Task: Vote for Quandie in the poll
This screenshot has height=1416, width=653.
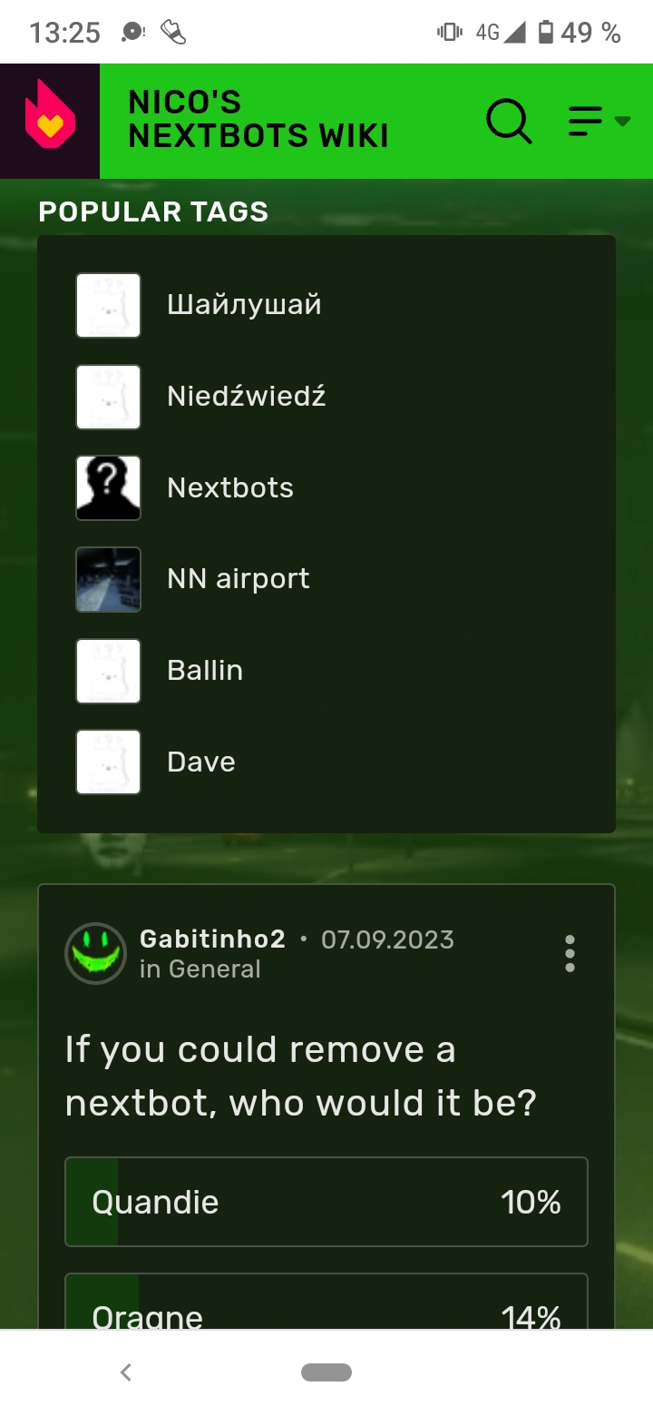Action: point(326,1202)
